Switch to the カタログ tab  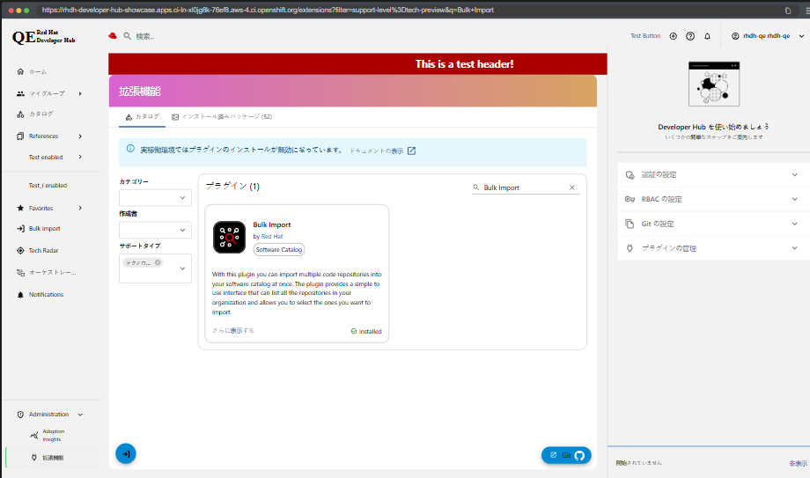click(x=142, y=117)
